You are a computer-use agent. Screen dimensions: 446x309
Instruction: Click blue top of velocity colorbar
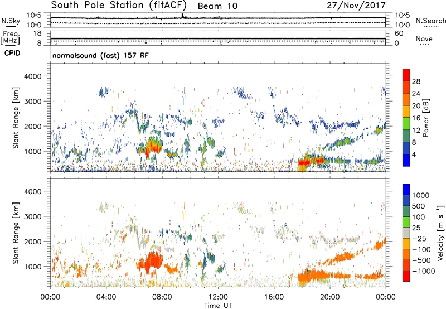[x=406, y=190]
